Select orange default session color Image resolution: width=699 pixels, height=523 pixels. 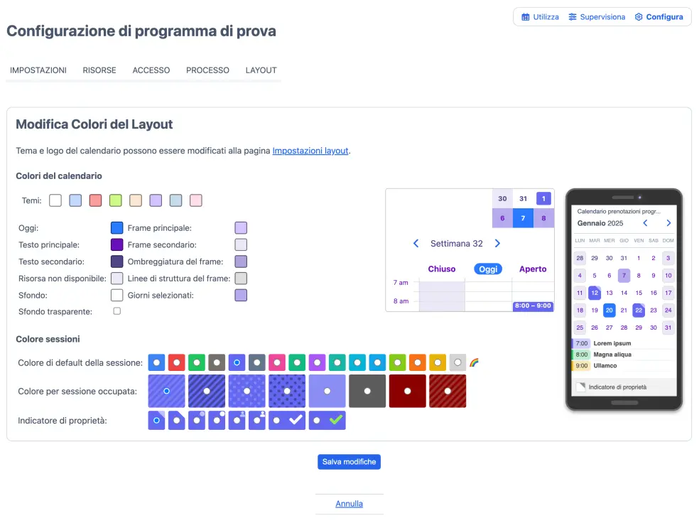[x=417, y=362]
